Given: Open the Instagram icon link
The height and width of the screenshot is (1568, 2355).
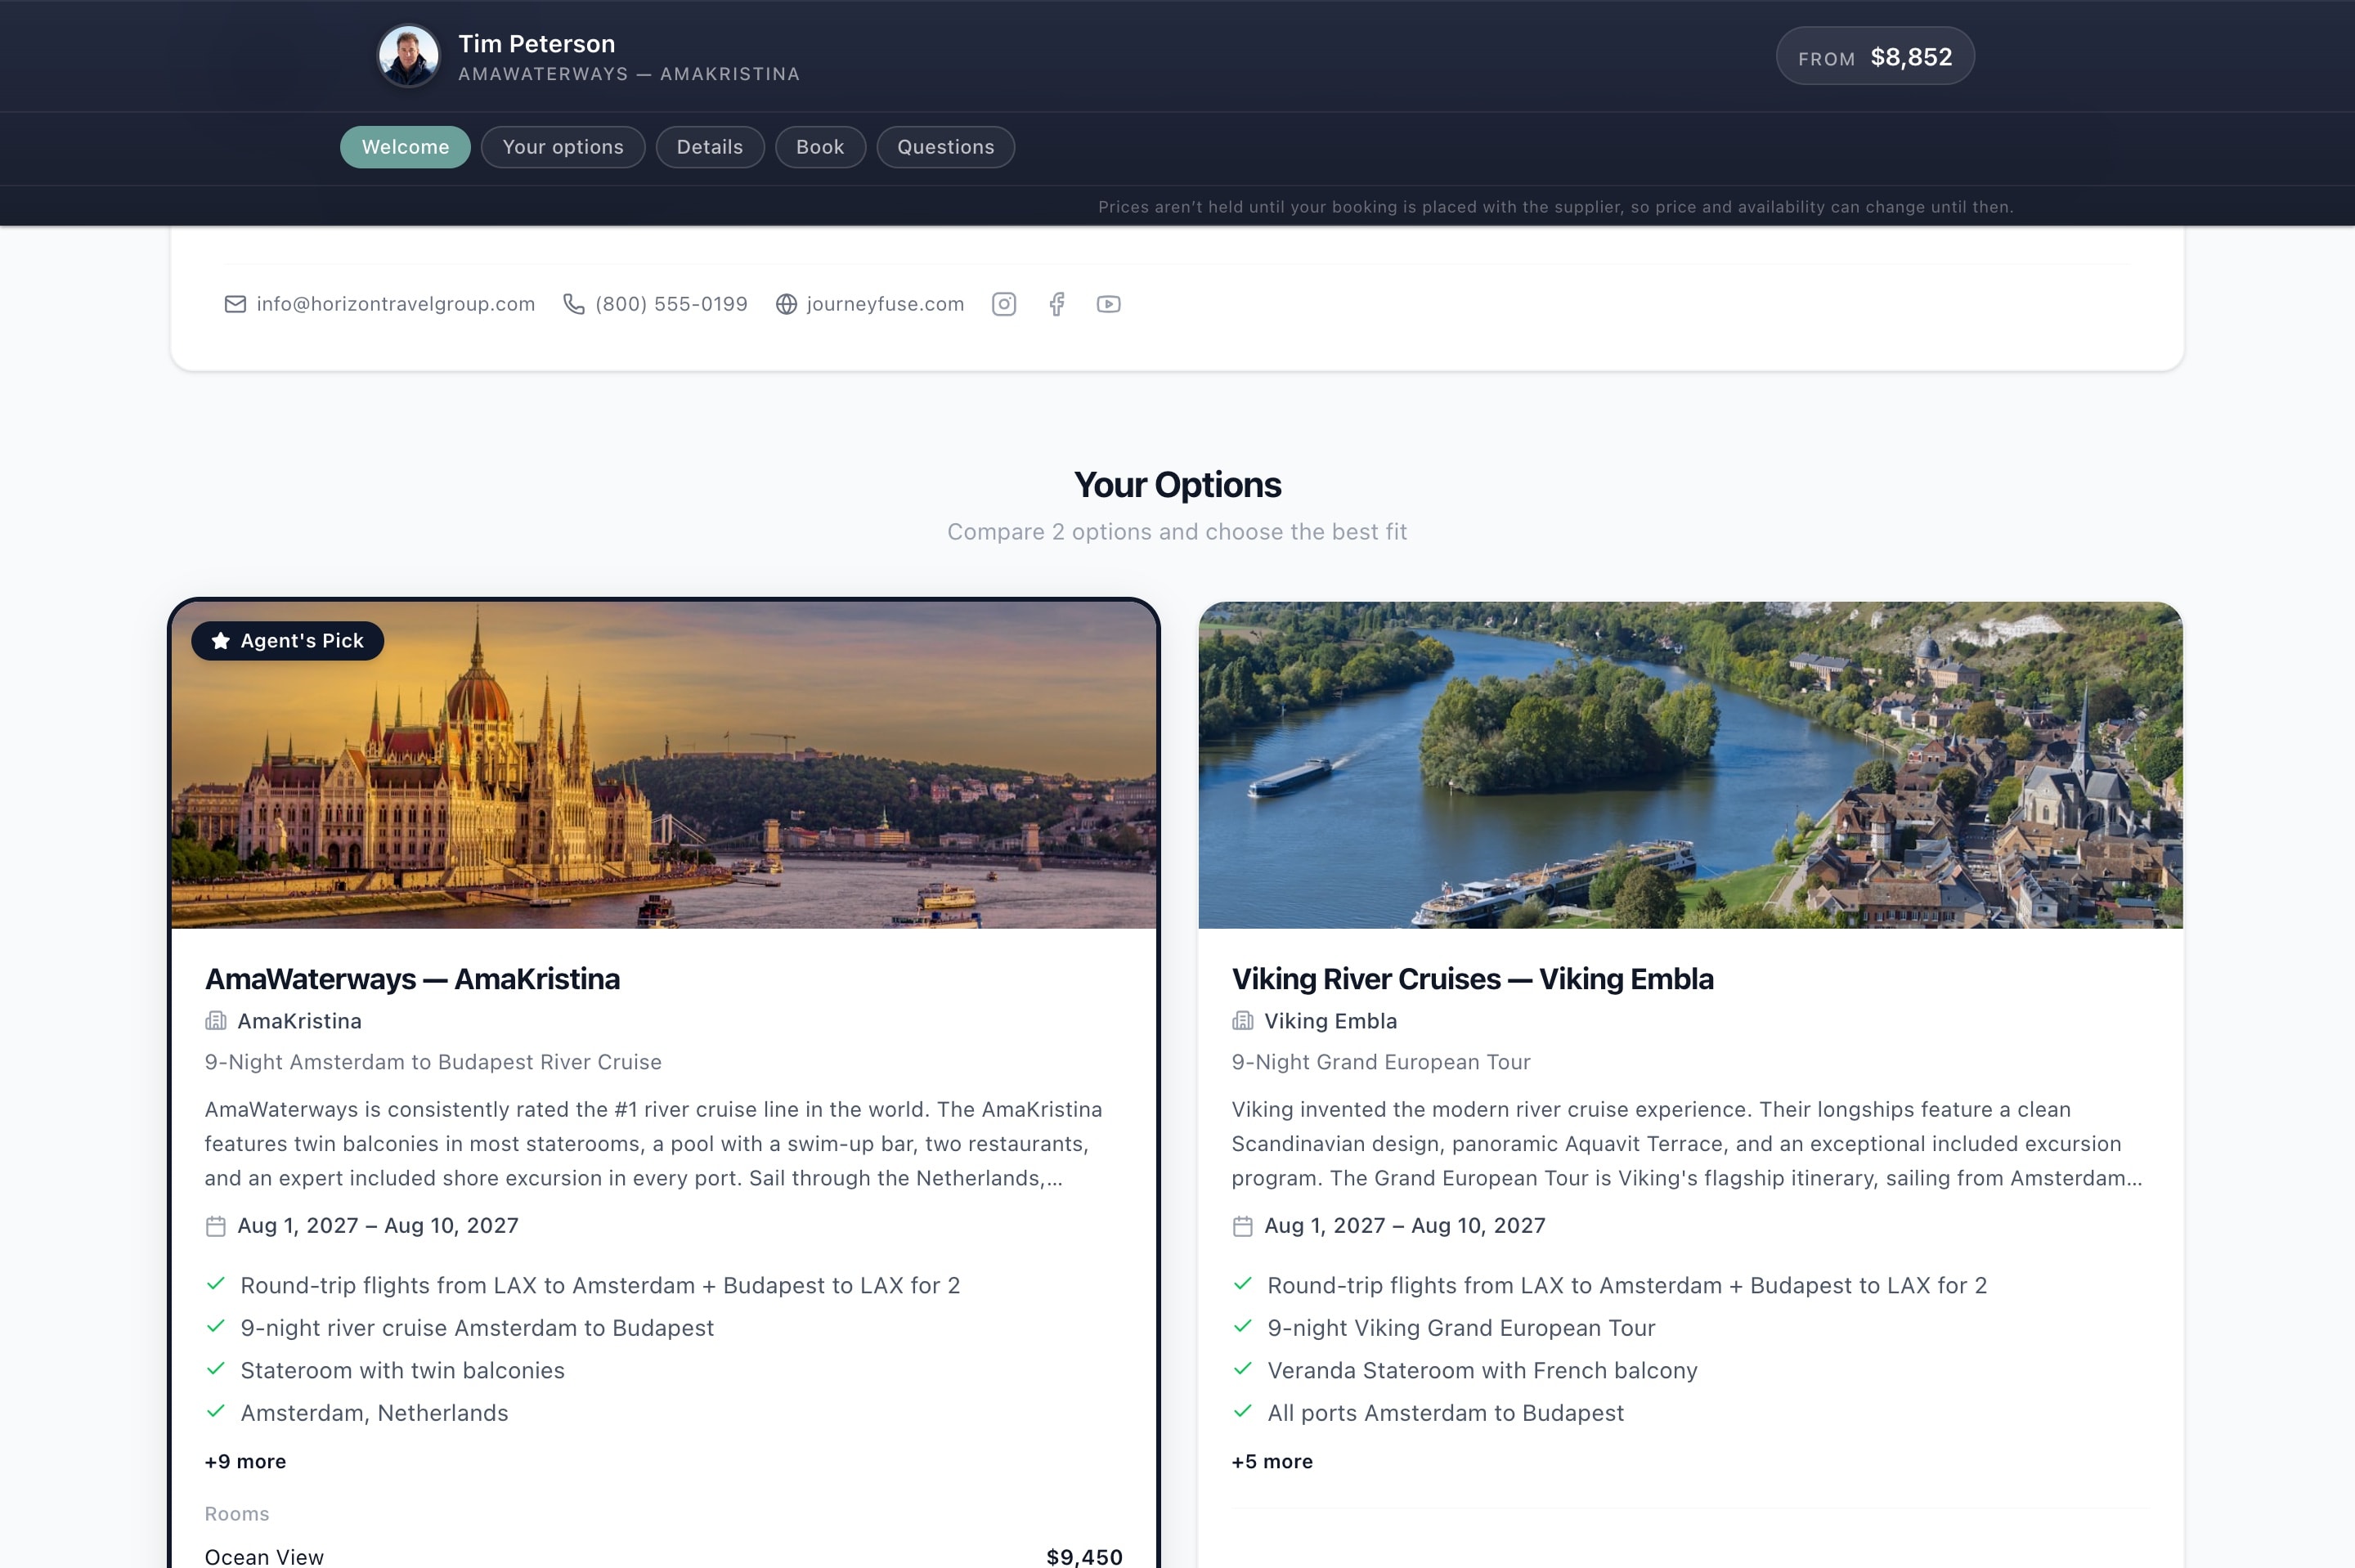Looking at the screenshot, I should point(1004,304).
